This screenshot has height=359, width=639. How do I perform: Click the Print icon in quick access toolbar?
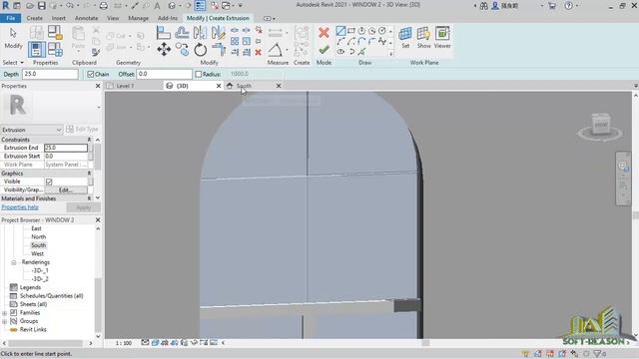pos(104,6)
